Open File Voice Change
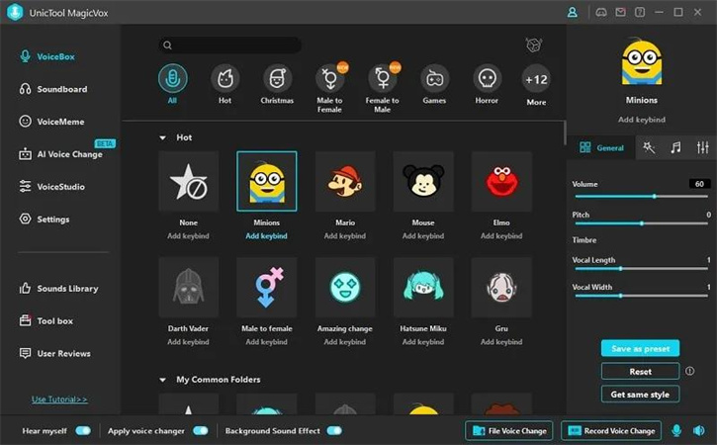Viewport: 717px width, 445px height. [509, 431]
